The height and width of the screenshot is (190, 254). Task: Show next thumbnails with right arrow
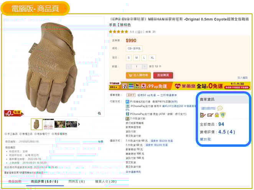[x=79, y=124]
